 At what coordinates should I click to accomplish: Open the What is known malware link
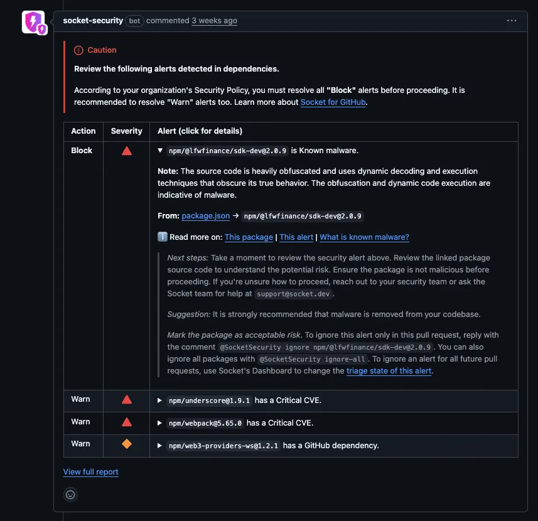(364, 237)
